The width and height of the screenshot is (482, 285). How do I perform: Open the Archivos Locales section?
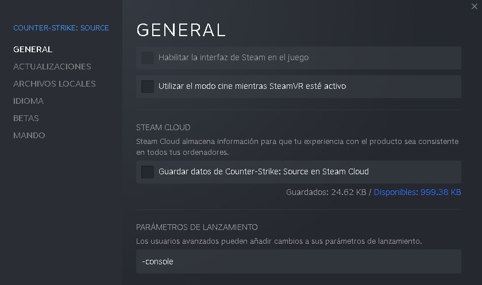coord(55,84)
